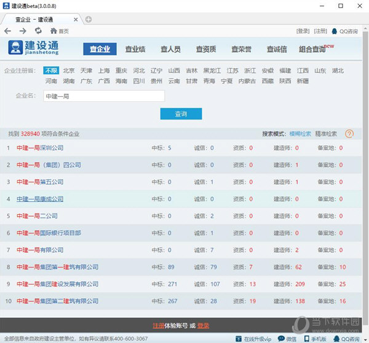Click the vertical scrollbar
The width and height of the screenshot is (369, 343).
[x=365, y=179]
